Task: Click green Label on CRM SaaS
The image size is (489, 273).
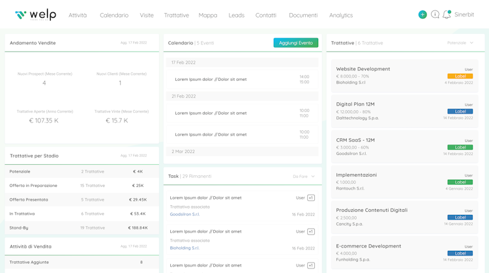Action: click(x=460, y=147)
